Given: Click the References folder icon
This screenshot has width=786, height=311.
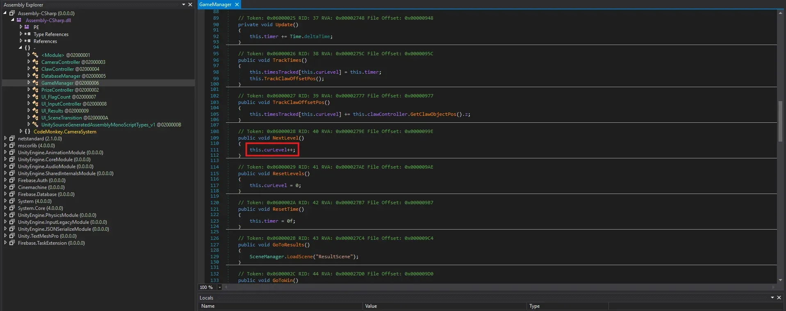Looking at the screenshot, I should pyautogui.click(x=27, y=41).
